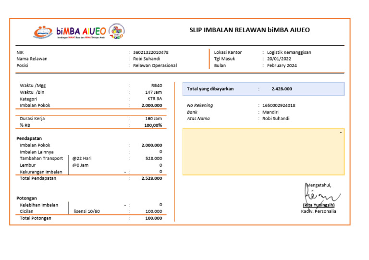Viewport: 369px width, 260px height.
Task: Click the empty yellow notes box
Action: click(264, 152)
